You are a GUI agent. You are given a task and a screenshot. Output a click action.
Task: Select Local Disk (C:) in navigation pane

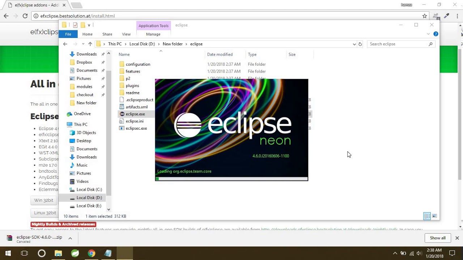coord(89,190)
